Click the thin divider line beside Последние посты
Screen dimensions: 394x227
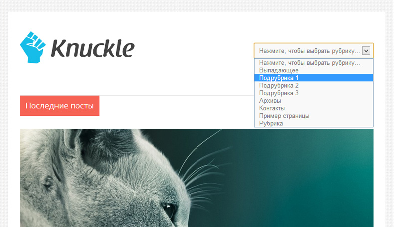pos(177,95)
